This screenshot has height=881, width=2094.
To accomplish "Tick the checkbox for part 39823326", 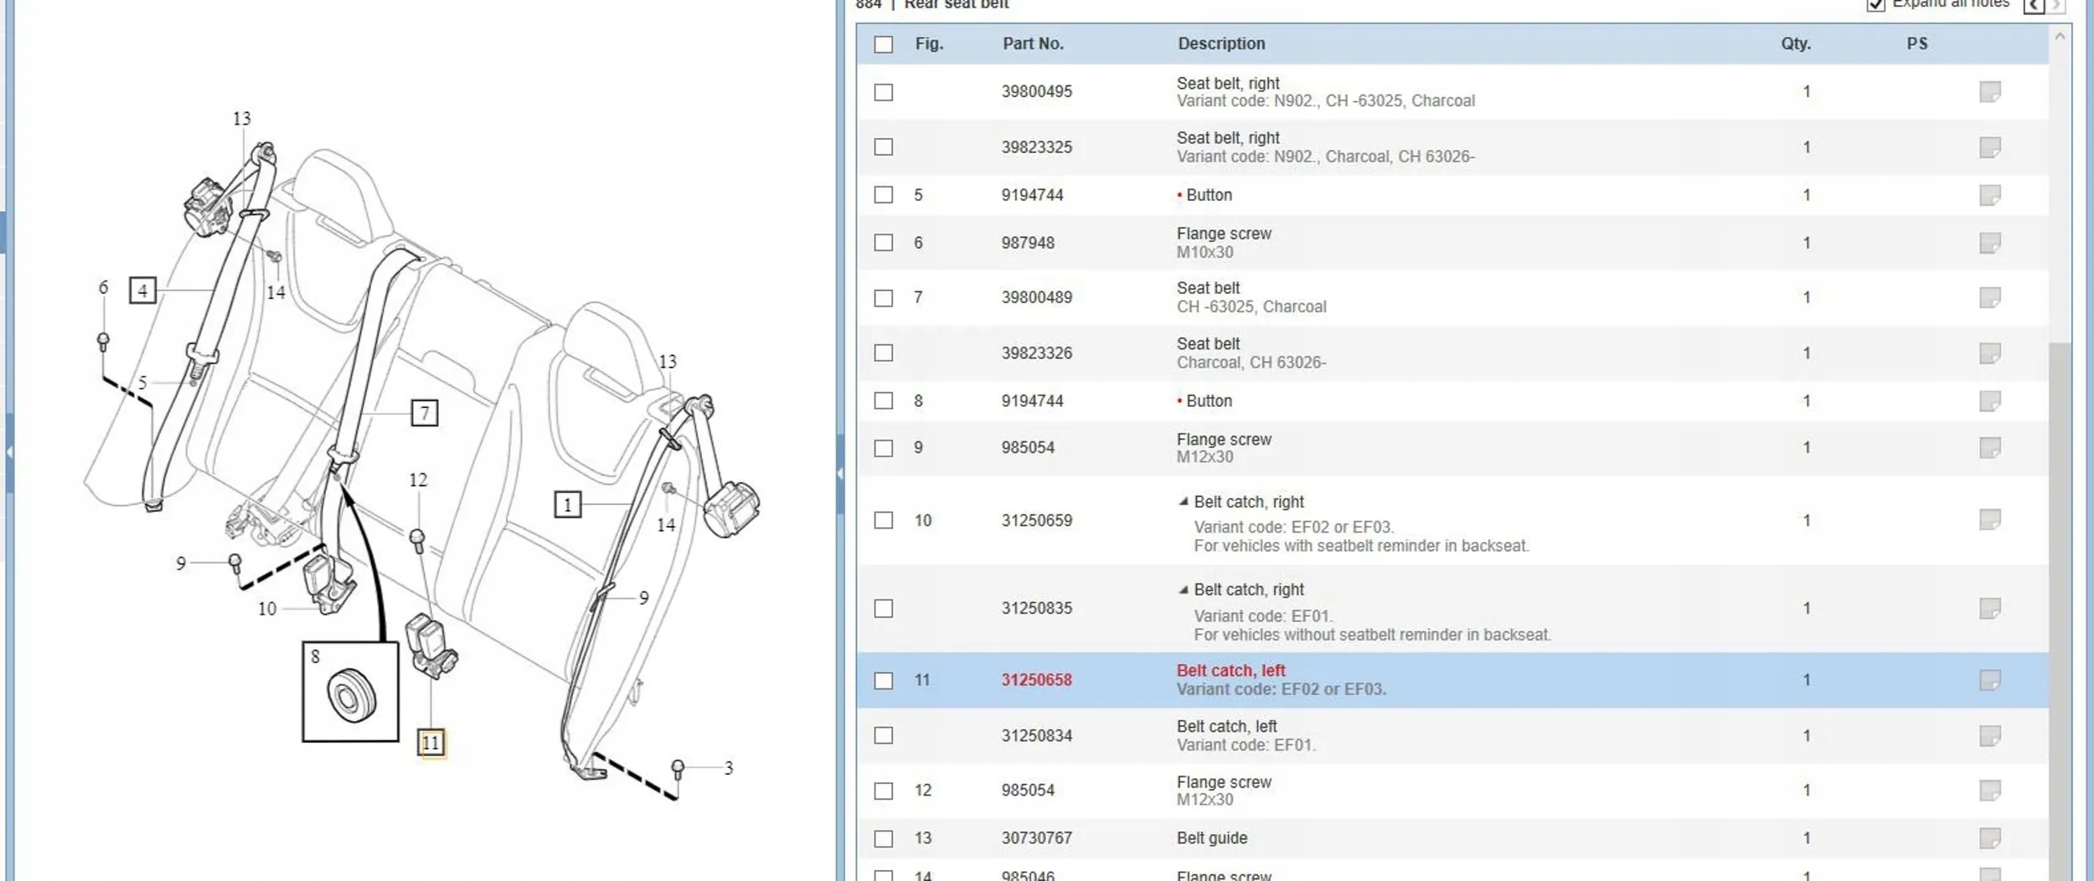I will [884, 353].
